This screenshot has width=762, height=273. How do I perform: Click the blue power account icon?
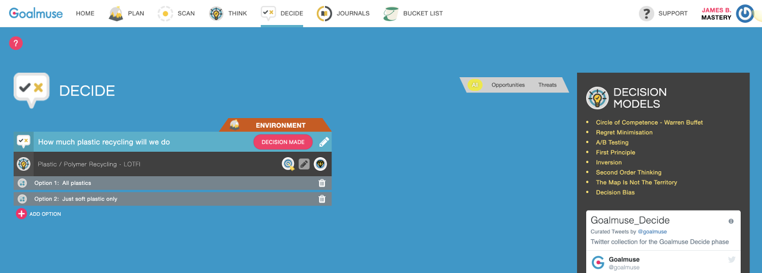(745, 14)
